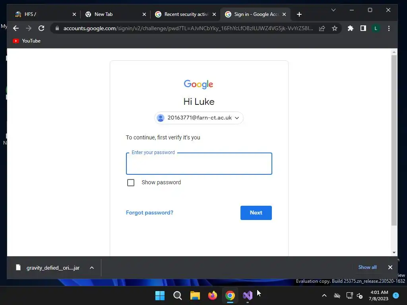This screenshot has width=407, height=305.
Task: Click the muted volume tray icon
Action: (x=360, y=295)
